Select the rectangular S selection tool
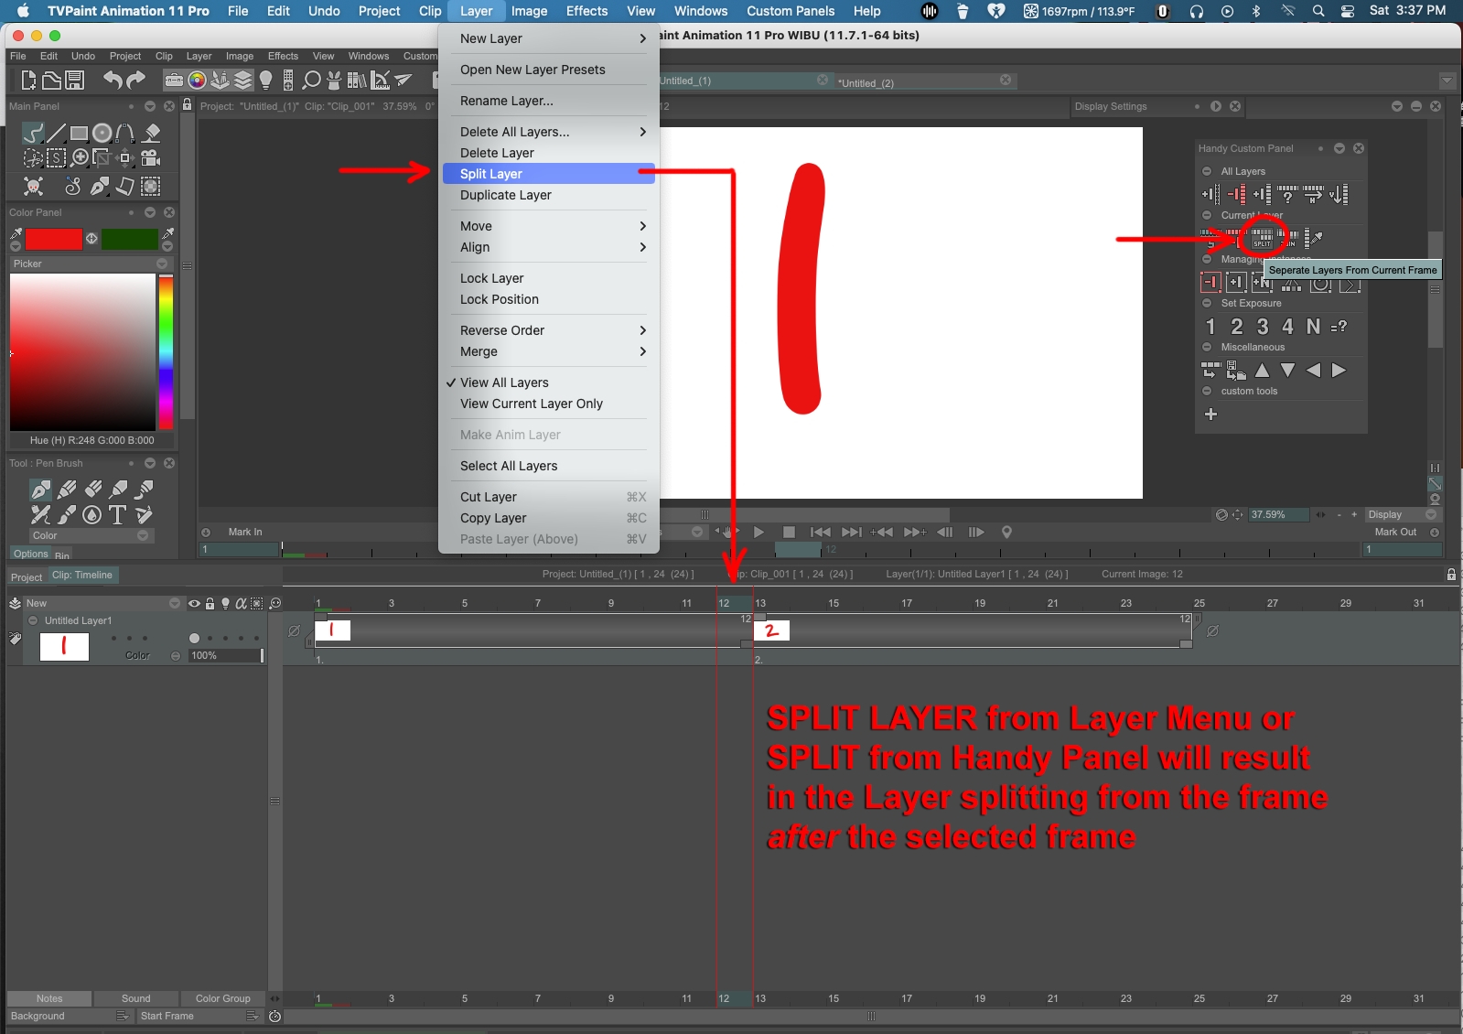 coord(57,158)
